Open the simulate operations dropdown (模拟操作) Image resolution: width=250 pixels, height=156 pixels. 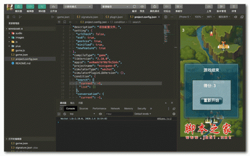pos(224,17)
